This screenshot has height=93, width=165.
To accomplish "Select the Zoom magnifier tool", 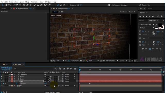I will tap(10, 5).
